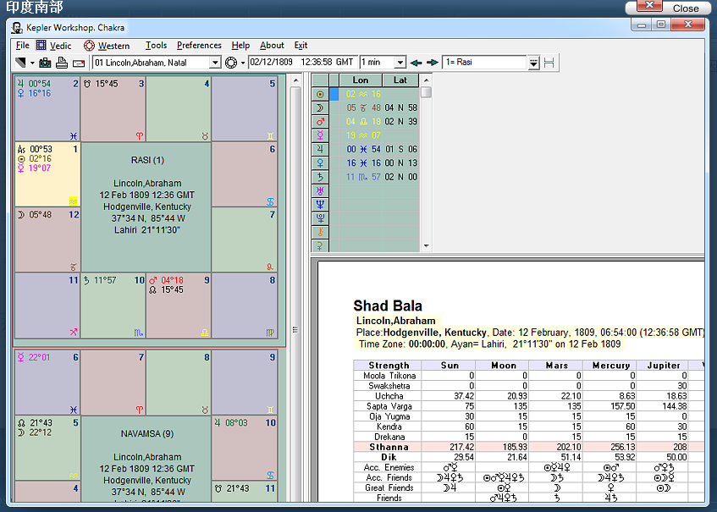Select the Sun symbol row button
Screen dimensions: 717x512
(x=320, y=94)
